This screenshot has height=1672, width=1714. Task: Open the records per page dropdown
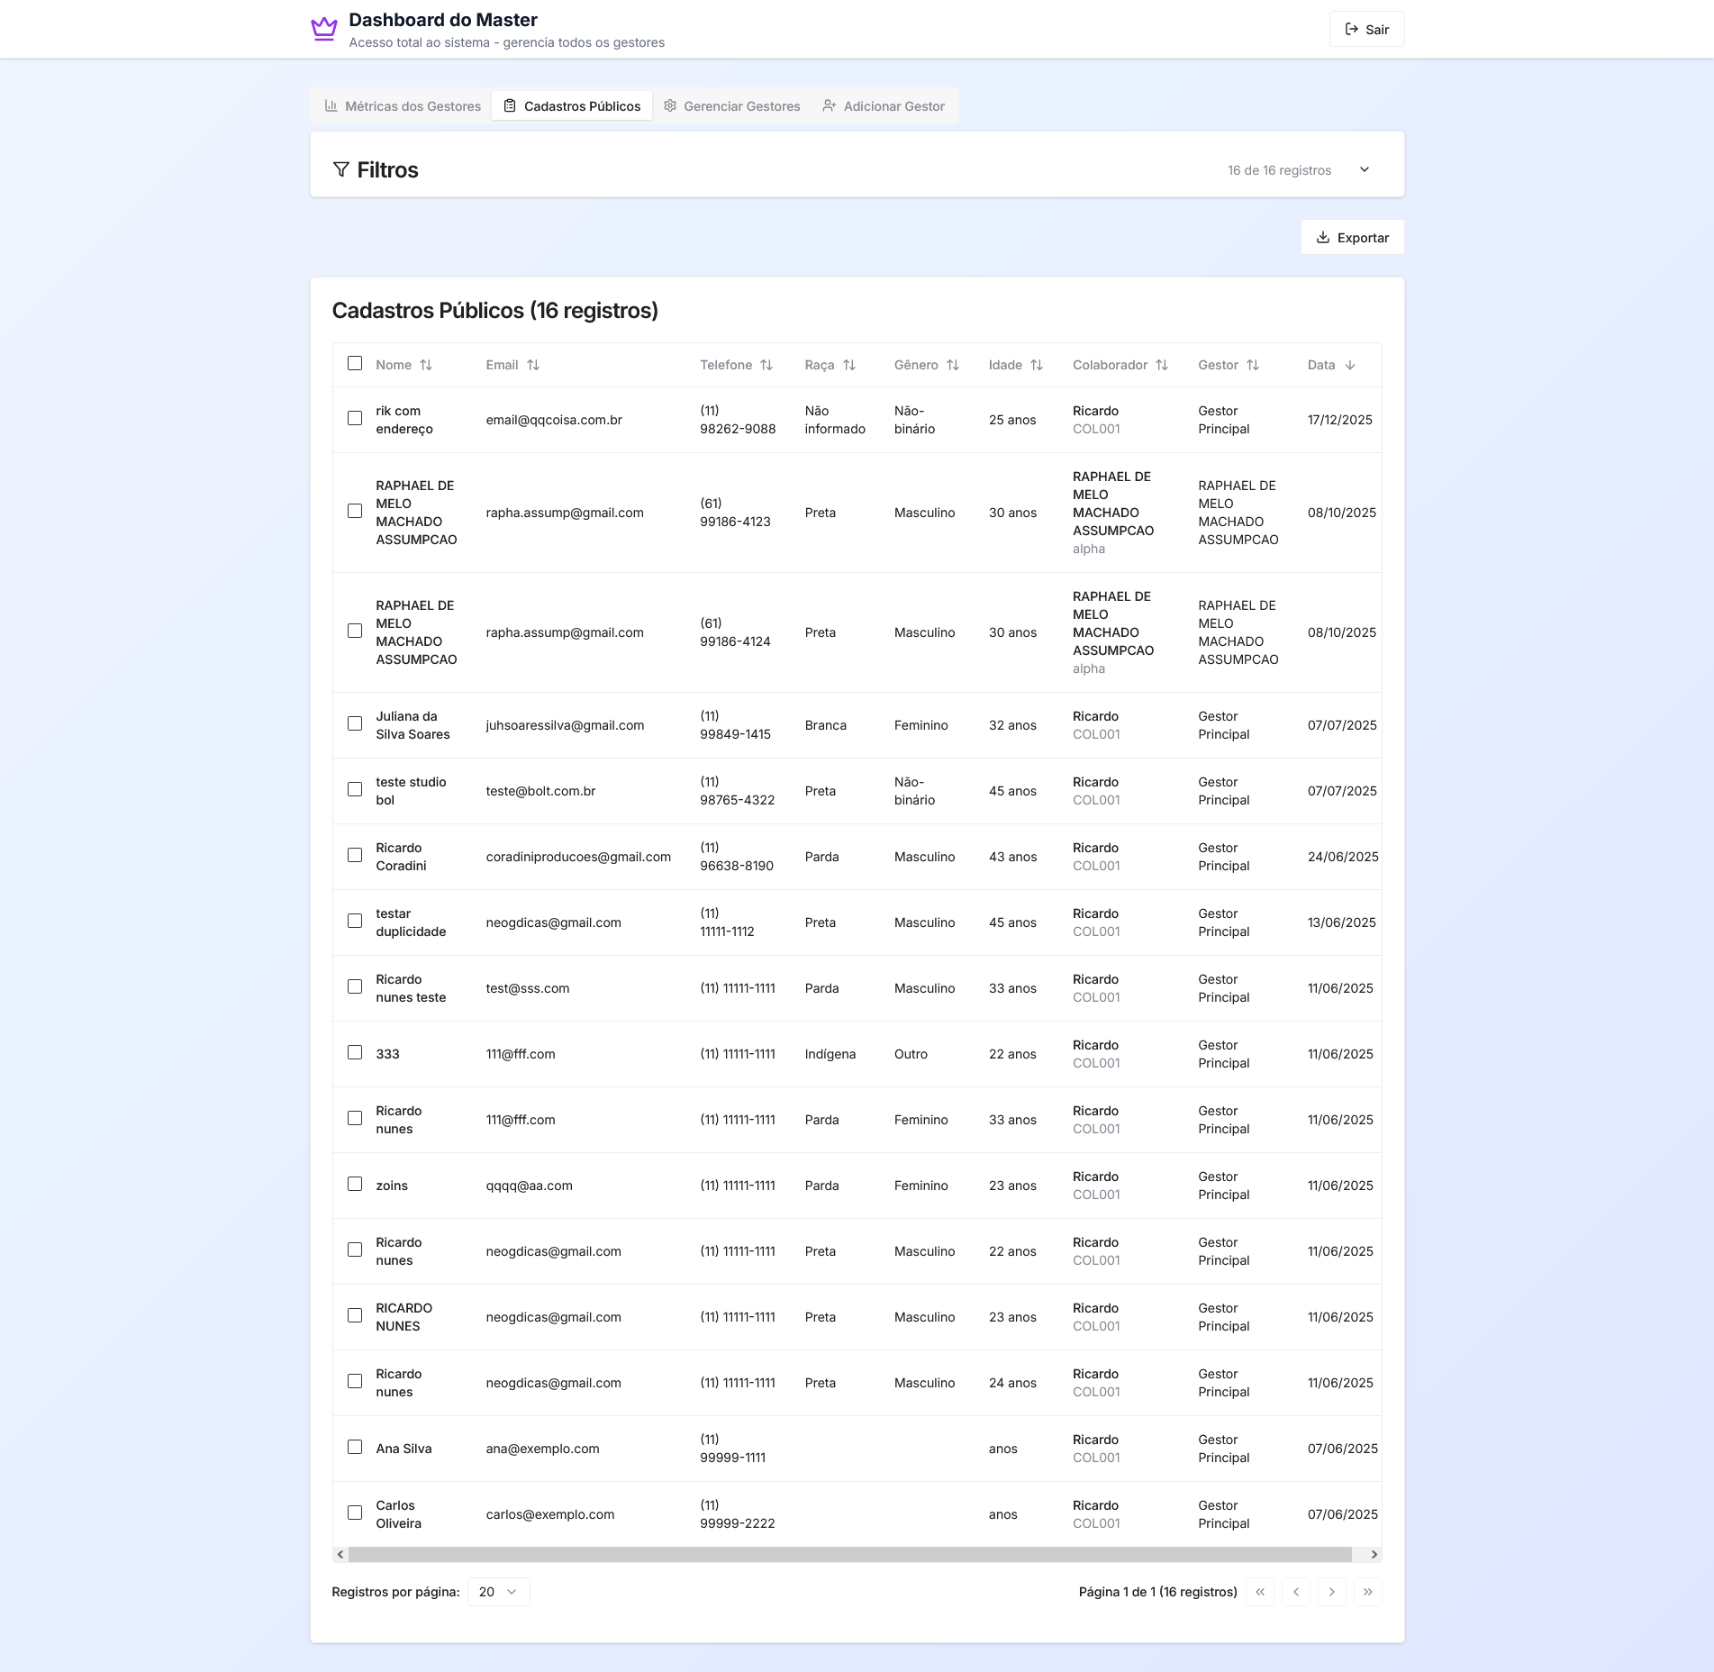[x=498, y=1592]
